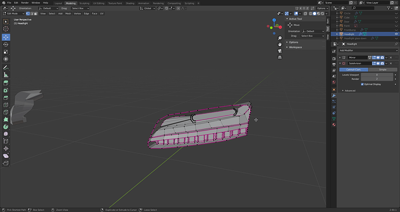Select the Shear tool
Image resolution: width=400 pixels, height=212 pixels.
point(6,156)
